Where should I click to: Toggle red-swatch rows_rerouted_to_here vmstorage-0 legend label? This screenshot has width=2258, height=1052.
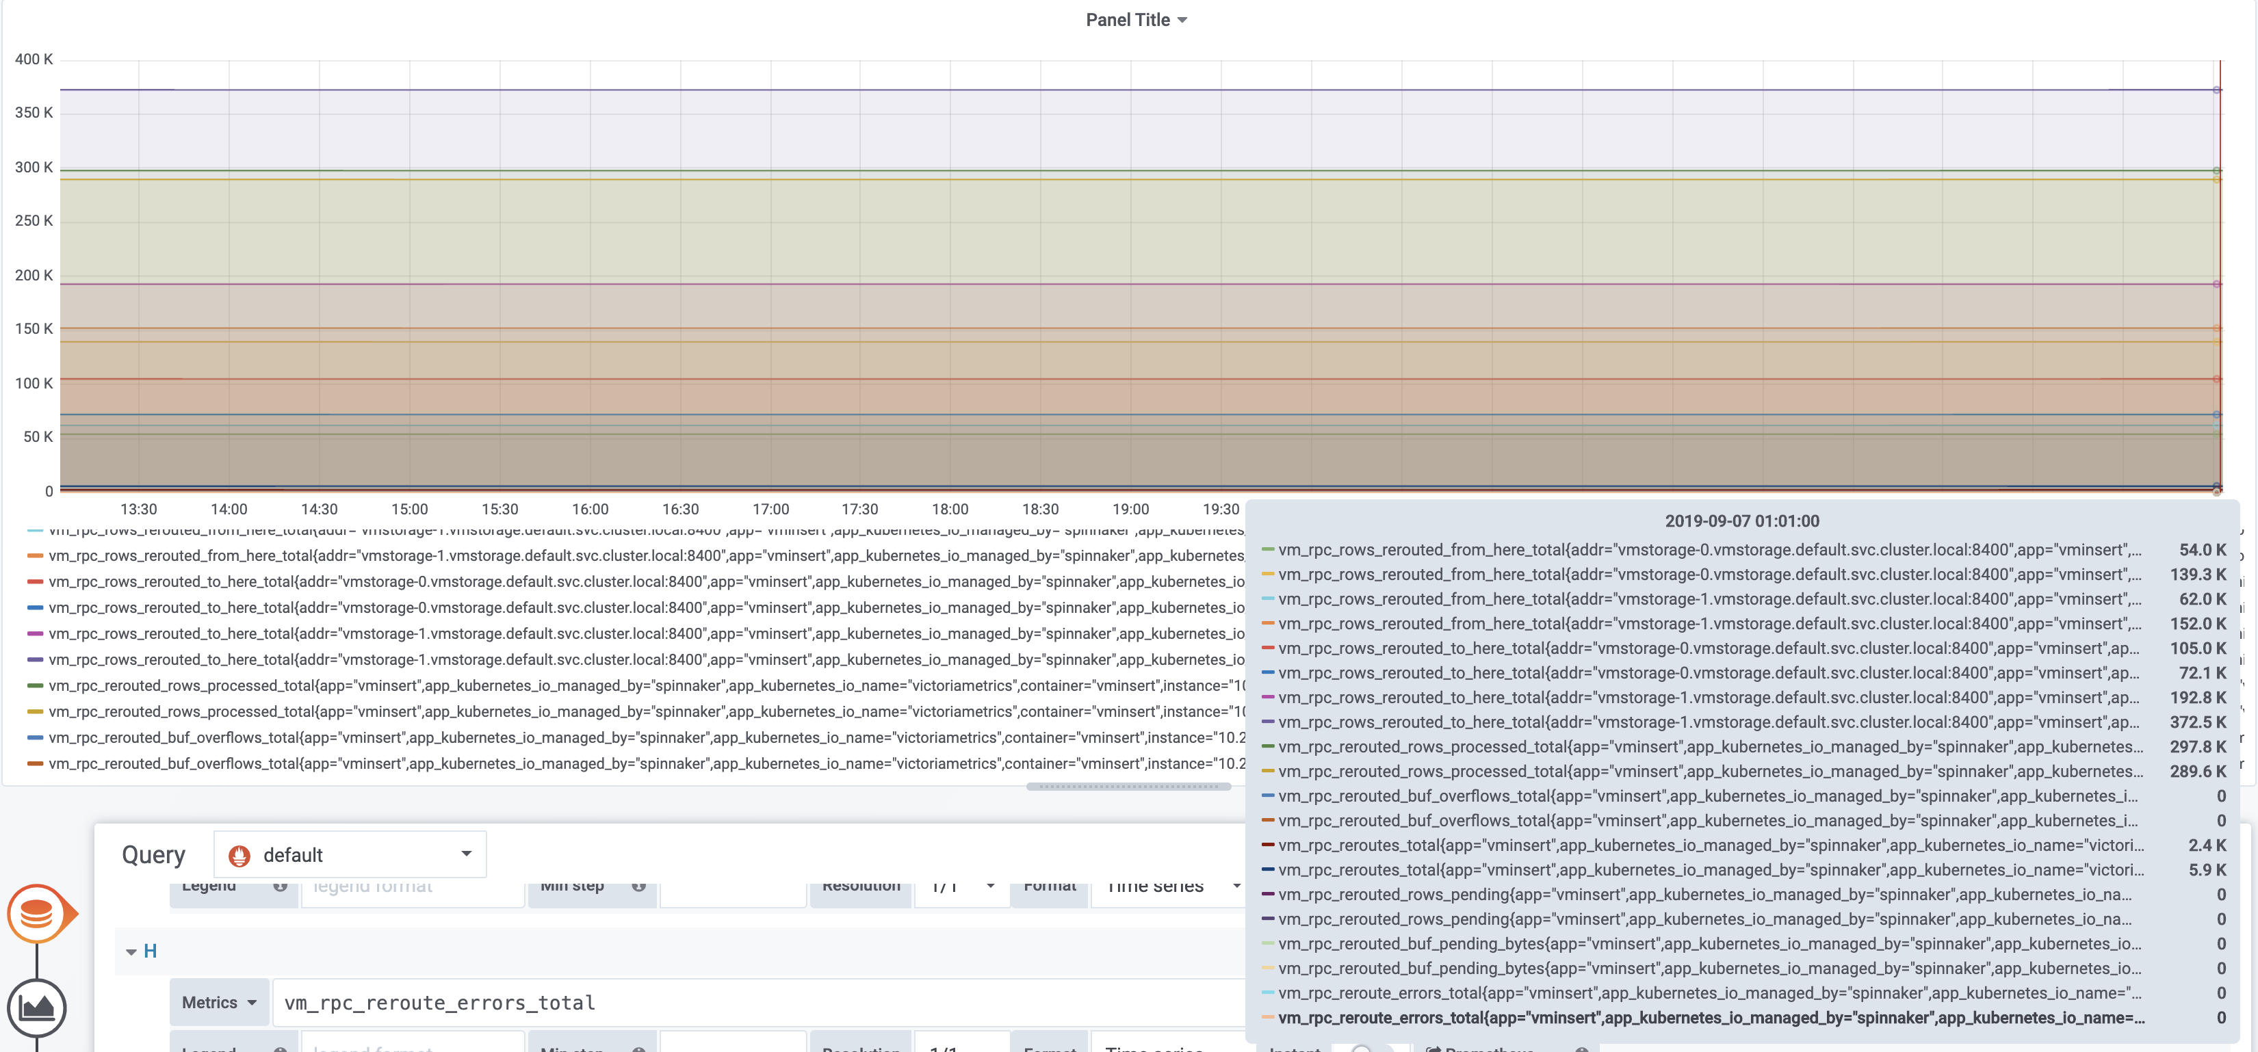647,581
